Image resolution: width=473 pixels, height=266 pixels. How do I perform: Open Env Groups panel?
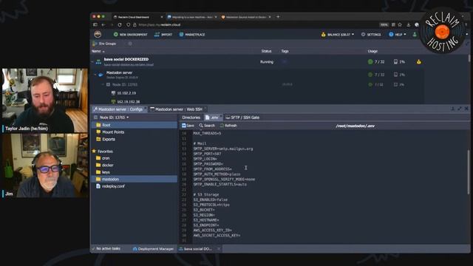pyautogui.click(x=105, y=44)
